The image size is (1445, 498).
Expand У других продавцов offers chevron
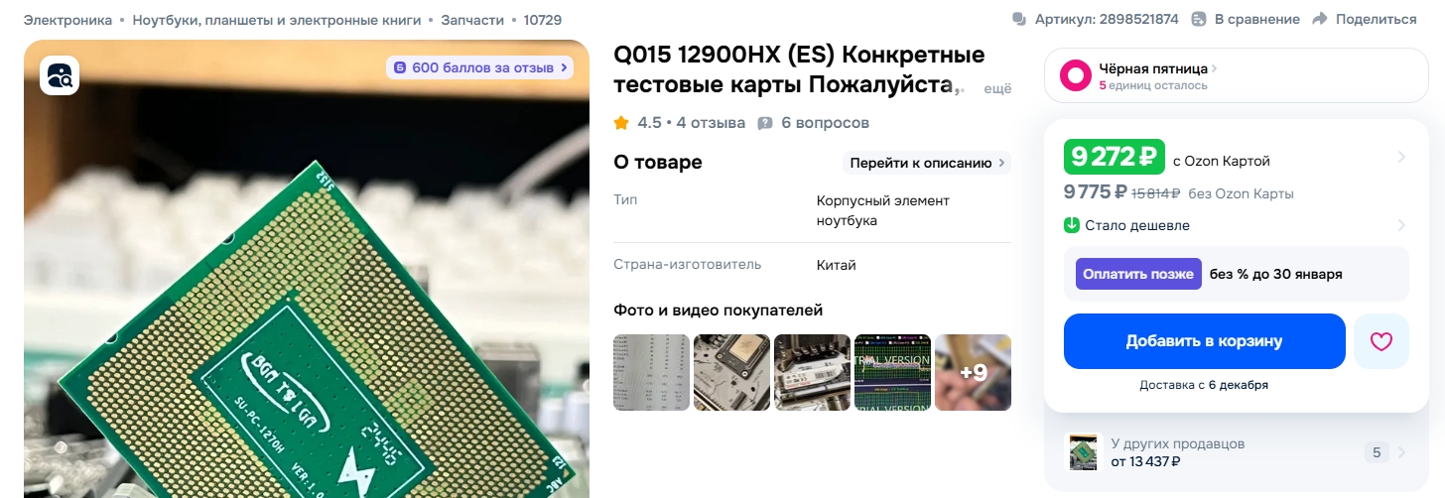point(1401,452)
